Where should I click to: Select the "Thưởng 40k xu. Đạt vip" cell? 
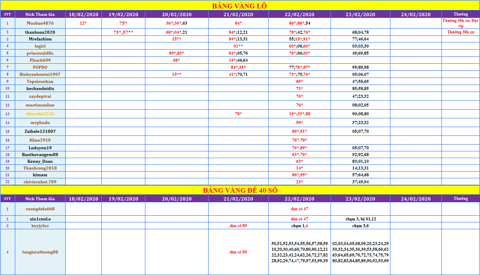click(460, 23)
